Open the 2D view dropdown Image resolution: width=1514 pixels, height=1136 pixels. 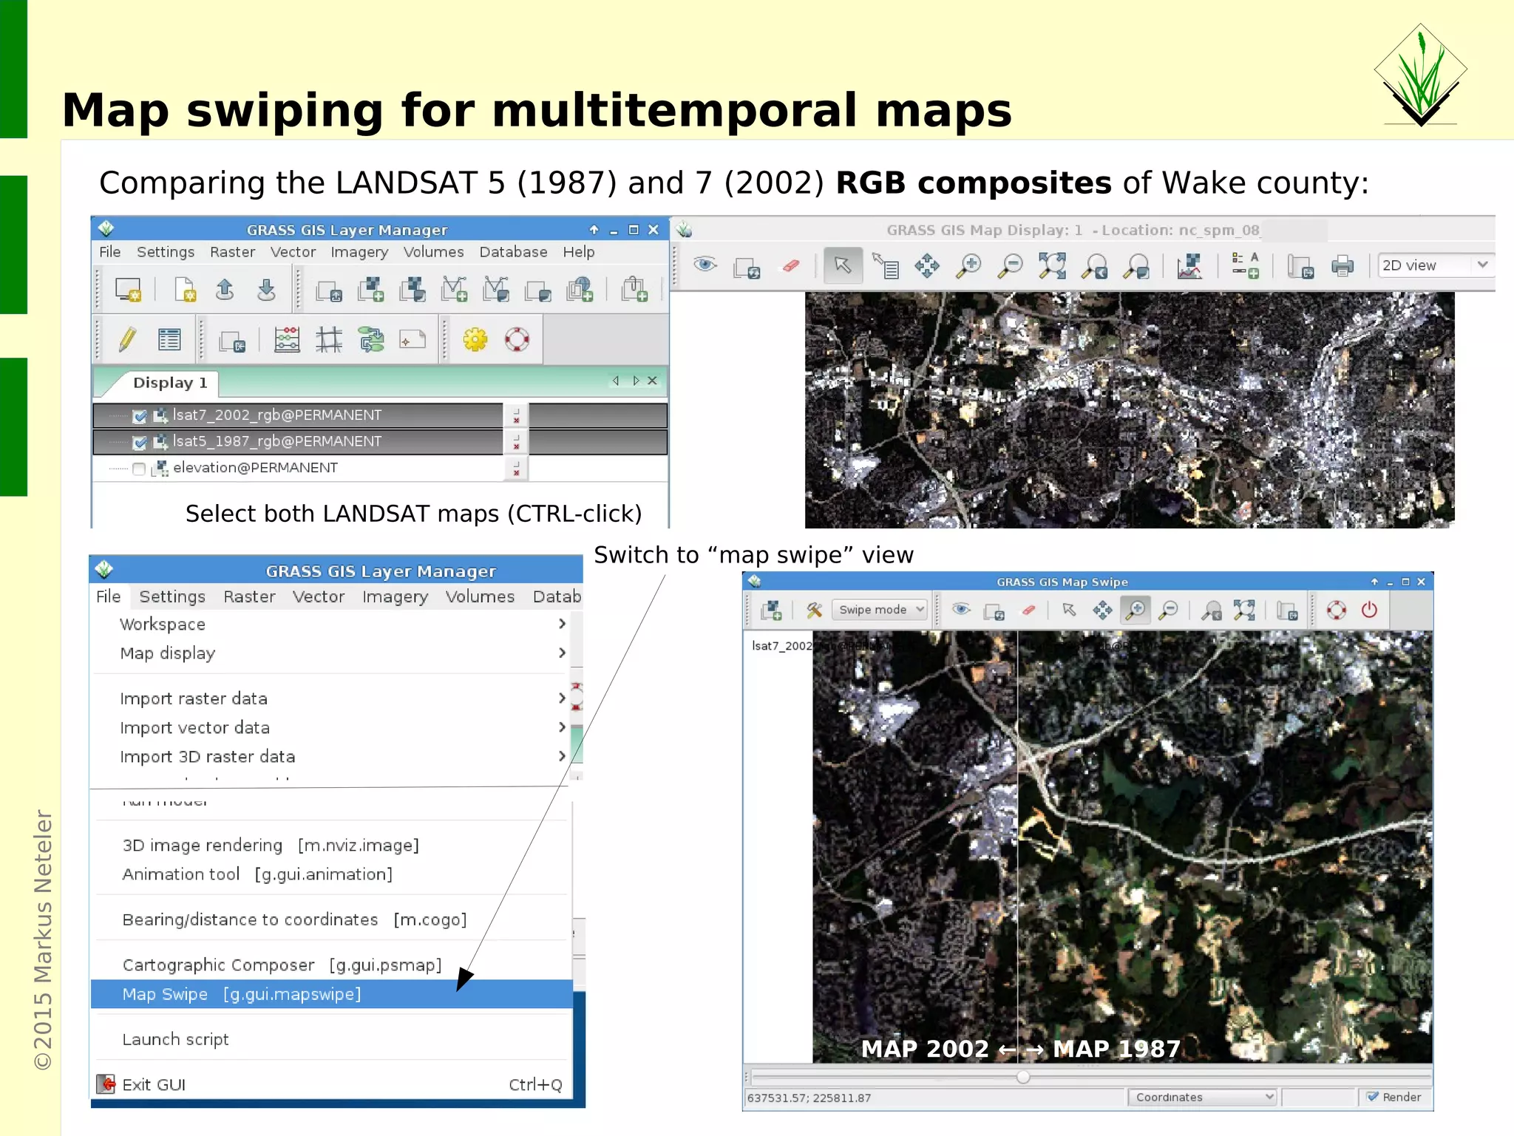[1435, 265]
